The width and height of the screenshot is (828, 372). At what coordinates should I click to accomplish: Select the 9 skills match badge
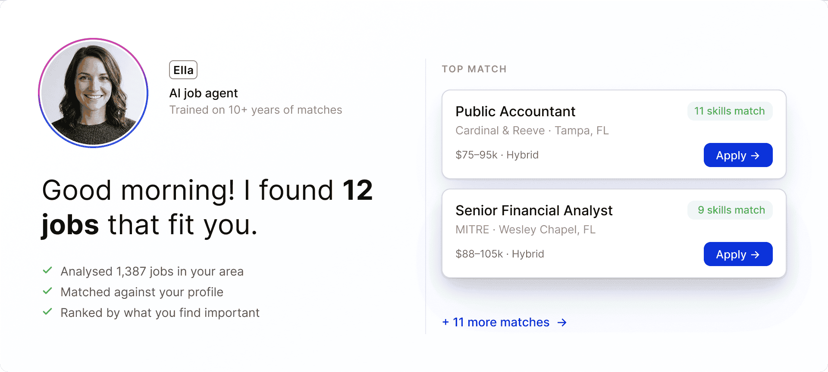pyautogui.click(x=730, y=210)
